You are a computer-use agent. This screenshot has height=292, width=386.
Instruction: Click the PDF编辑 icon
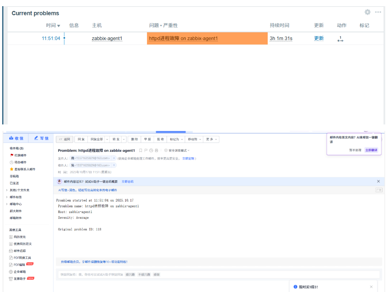(x=11, y=265)
